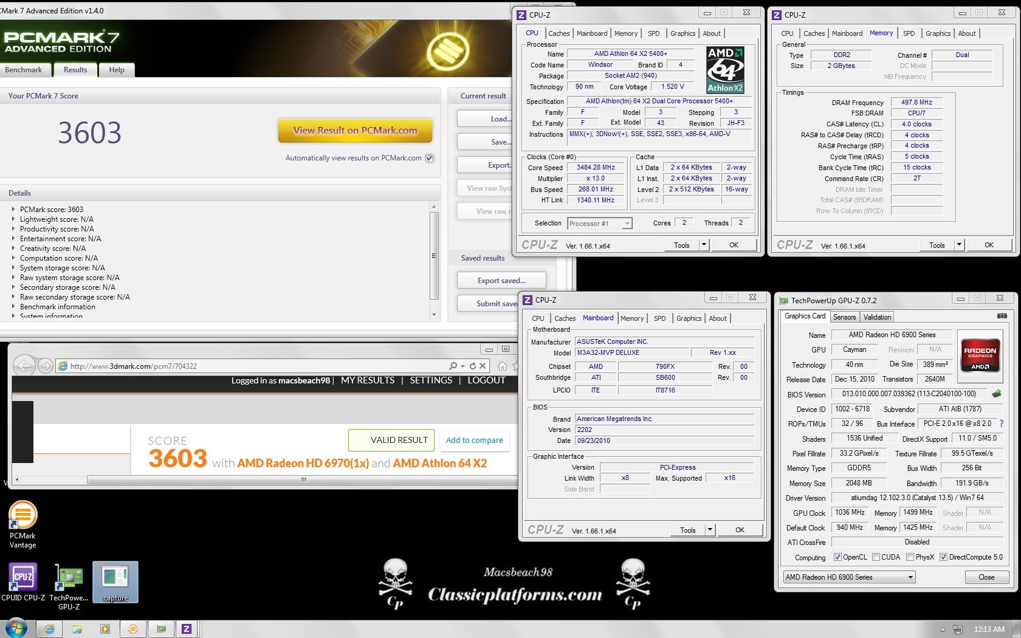
Task: Switch to PCMark Benchmark tab
Action: point(24,70)
